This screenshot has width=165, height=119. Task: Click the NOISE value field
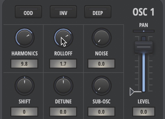101,64
